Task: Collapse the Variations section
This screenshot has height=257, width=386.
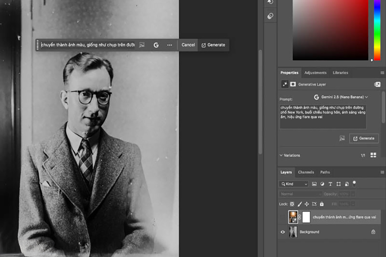Action: [281, 155]
